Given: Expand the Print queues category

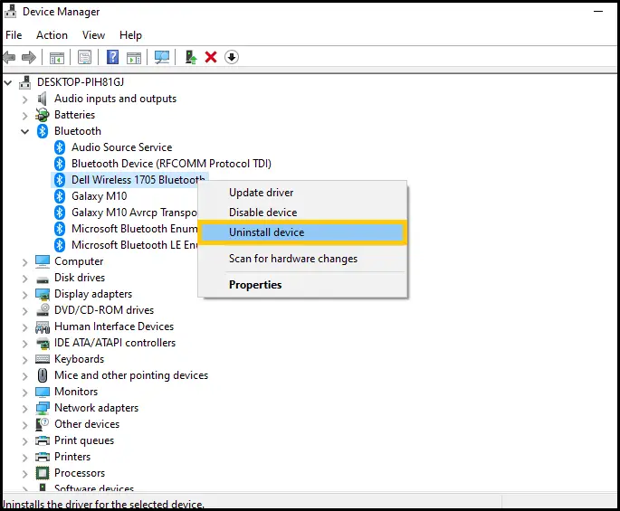Looking at the screenshot, I should pos(25,440).
